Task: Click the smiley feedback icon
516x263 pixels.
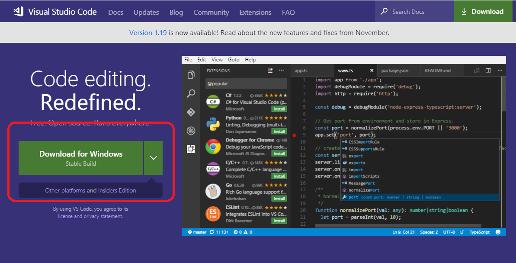Action: point(498,232)
